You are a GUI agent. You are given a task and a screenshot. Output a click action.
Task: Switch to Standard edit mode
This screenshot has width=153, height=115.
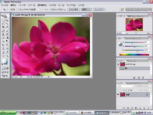[x=3, y=68]
